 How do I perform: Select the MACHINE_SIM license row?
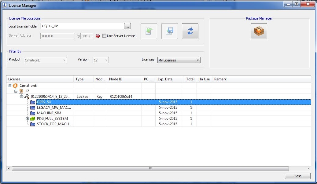point(158,113)
